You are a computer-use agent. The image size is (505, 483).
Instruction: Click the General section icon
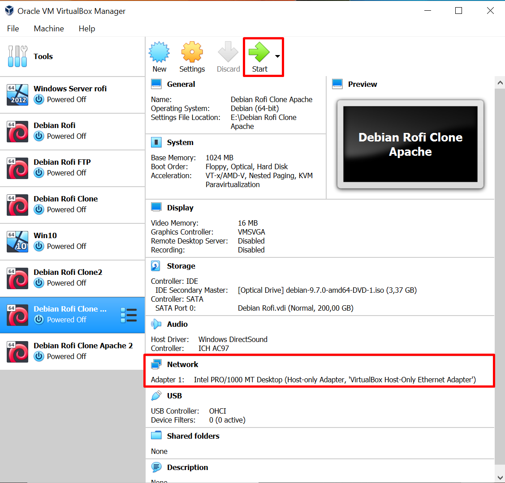pos(156,84)
